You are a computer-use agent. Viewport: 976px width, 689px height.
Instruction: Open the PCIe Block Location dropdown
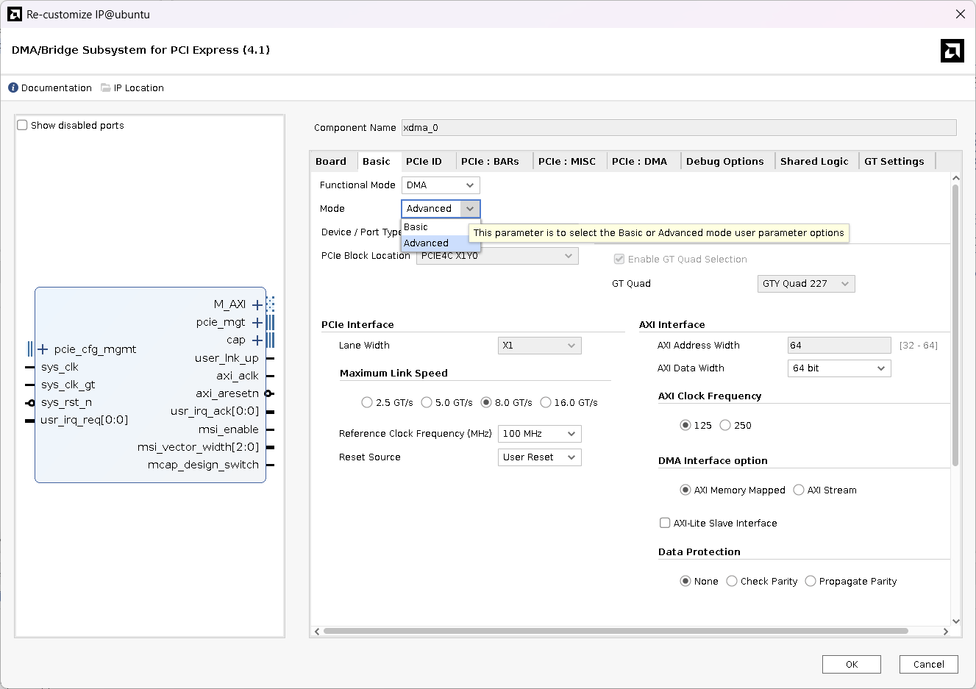(x=497, y=256)
